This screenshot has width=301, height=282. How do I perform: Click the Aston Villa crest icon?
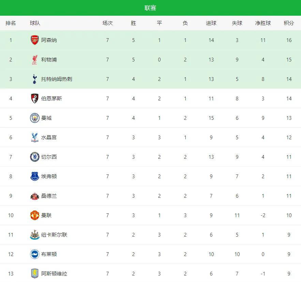click(35, 274)
